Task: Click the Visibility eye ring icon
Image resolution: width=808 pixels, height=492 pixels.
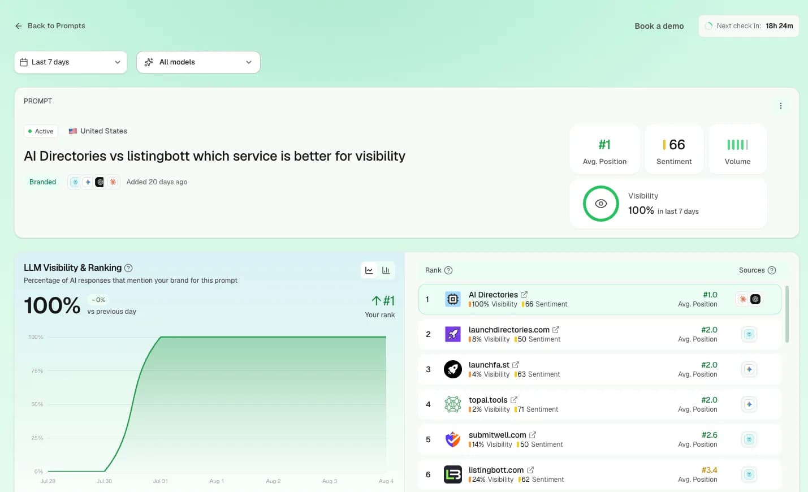Action: [601, 204]
